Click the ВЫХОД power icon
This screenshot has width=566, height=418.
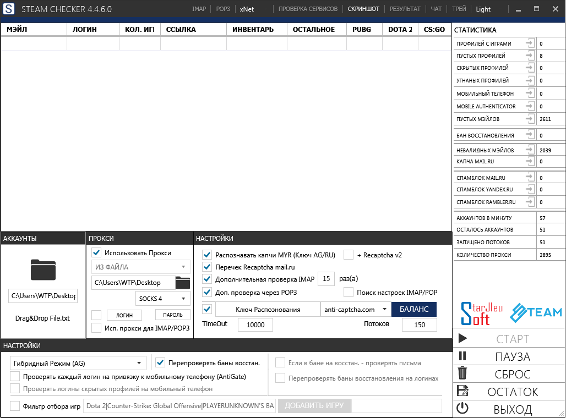(x=462, y=409)
